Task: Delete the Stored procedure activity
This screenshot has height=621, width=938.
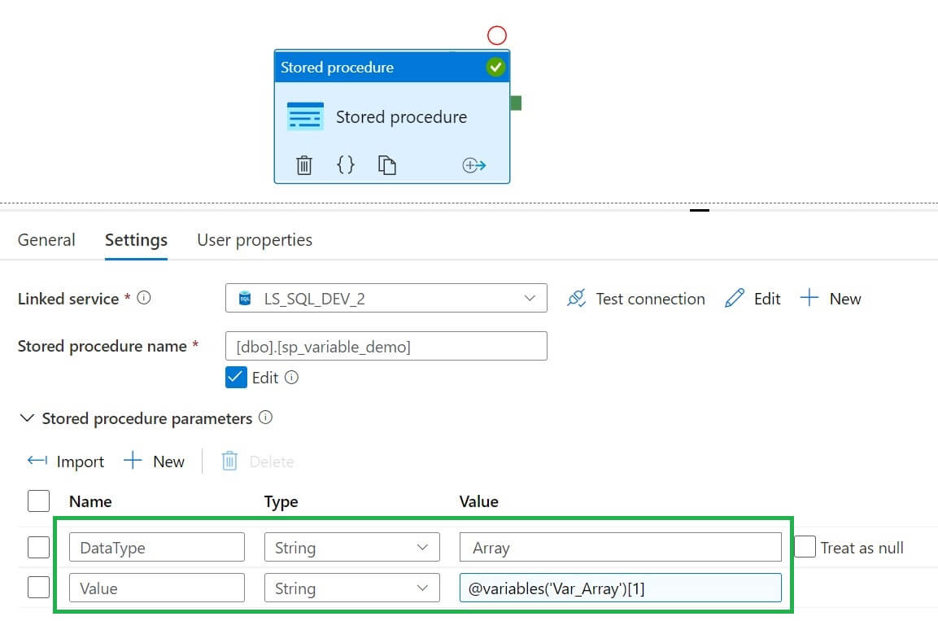Action: coord(304,164)
